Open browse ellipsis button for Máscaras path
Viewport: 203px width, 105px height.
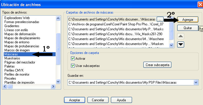tap(160, 19)
